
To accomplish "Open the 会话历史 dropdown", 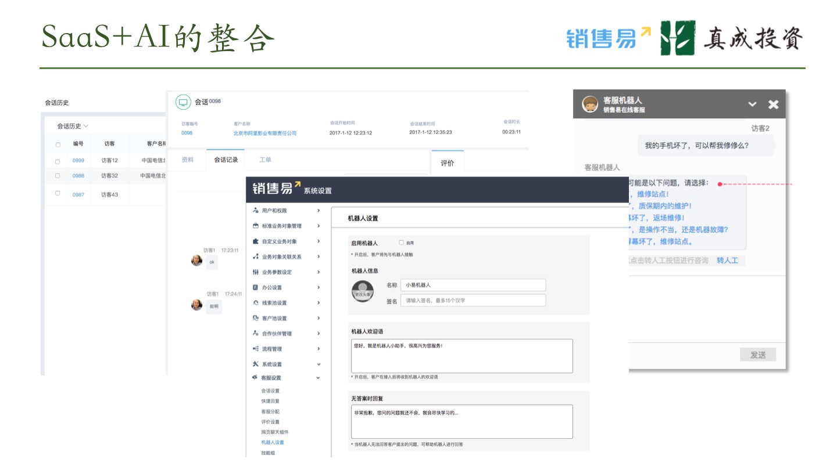I will (x=73, y=126).
